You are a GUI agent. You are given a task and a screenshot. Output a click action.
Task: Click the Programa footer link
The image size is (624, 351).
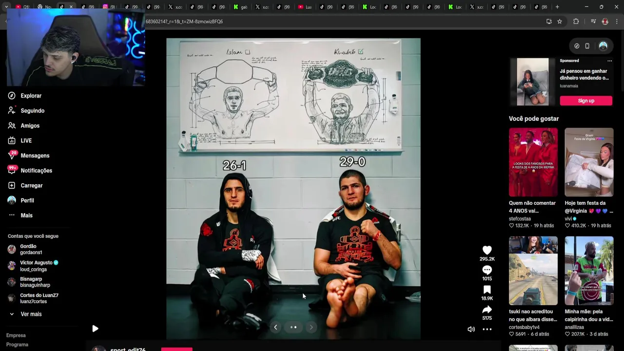[x=17, y=345]
